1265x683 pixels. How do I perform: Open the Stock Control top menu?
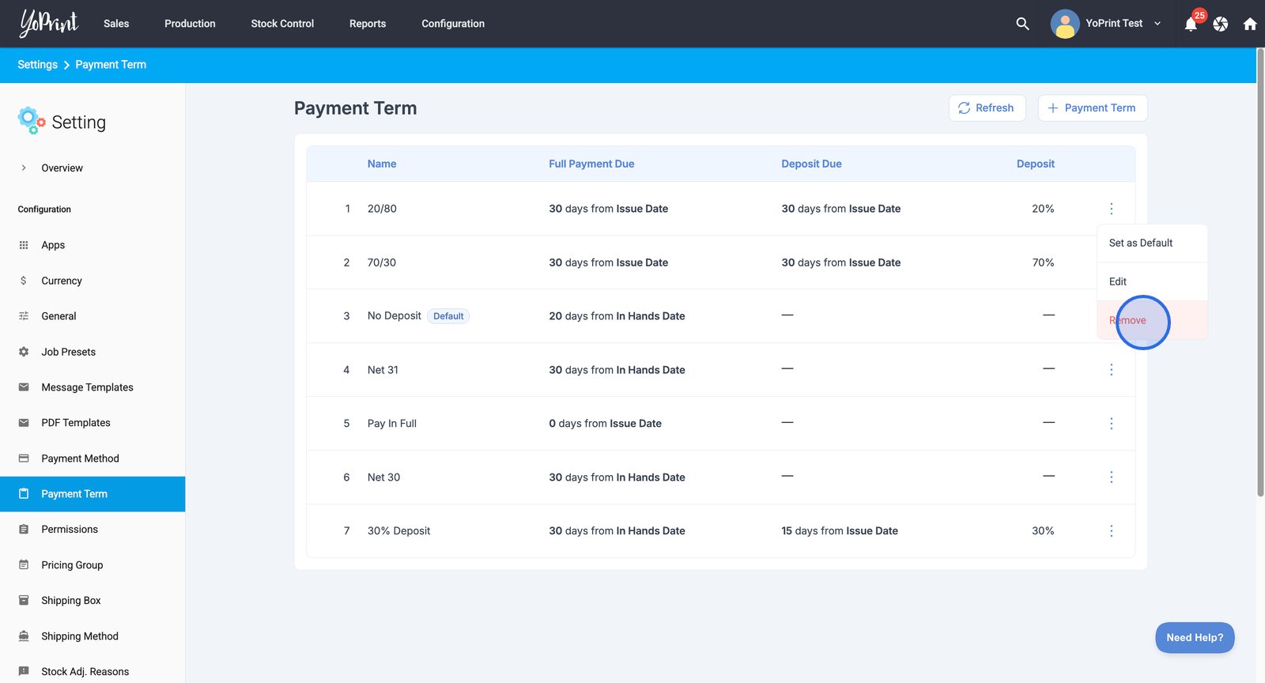tap(282, 24)
